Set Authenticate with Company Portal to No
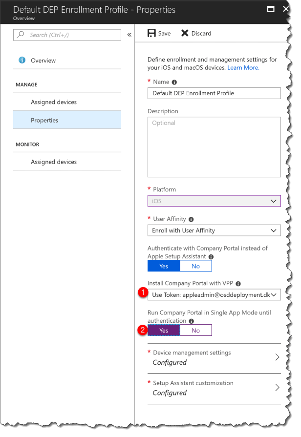 pos(195,266)
